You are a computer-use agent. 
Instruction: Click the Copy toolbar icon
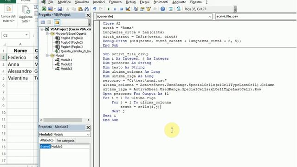coord(74,9)
